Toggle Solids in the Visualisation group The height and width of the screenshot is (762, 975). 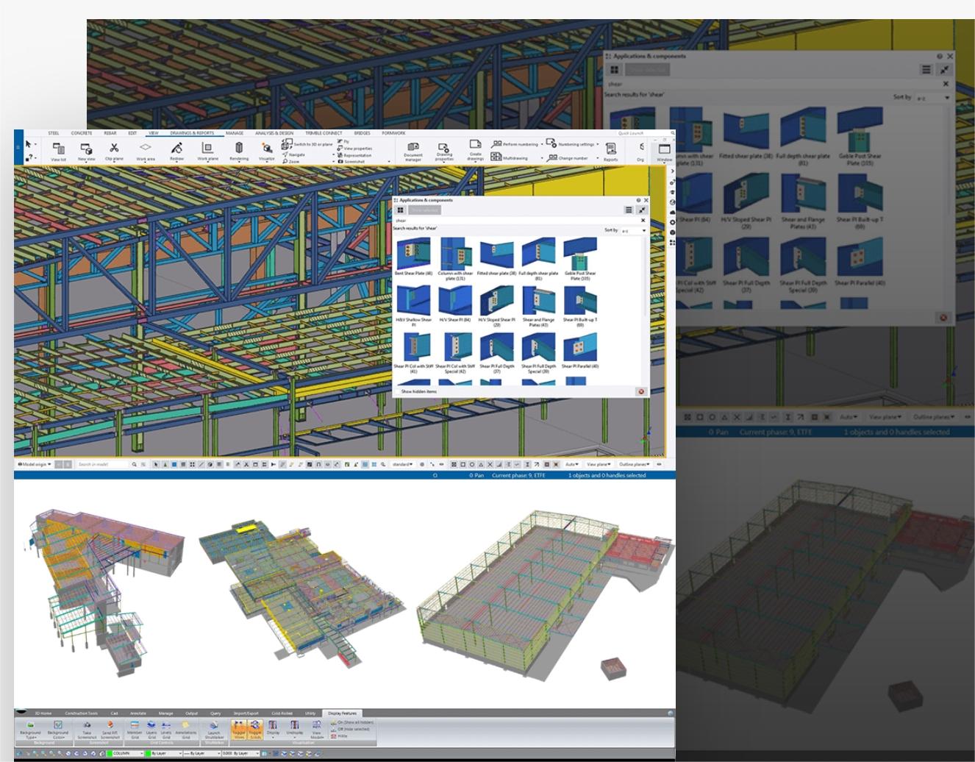(x=254, y=726)
